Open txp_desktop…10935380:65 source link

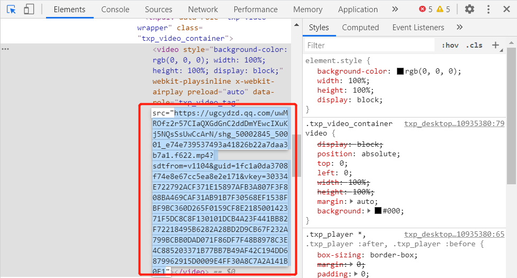click(455, 234)
